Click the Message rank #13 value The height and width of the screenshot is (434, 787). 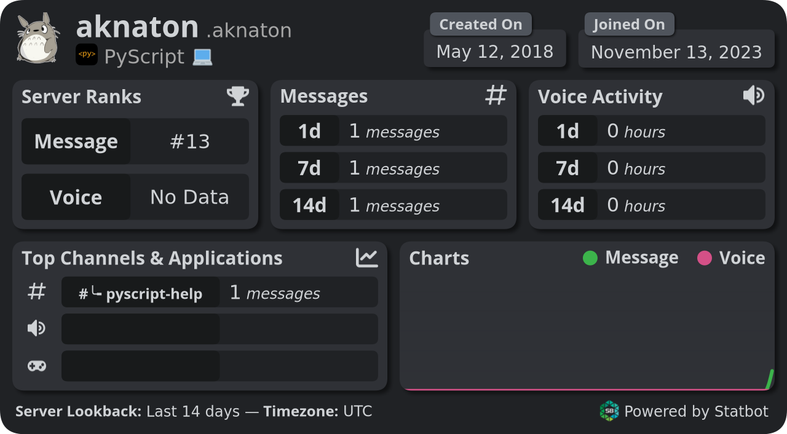(x=189, y=141)
